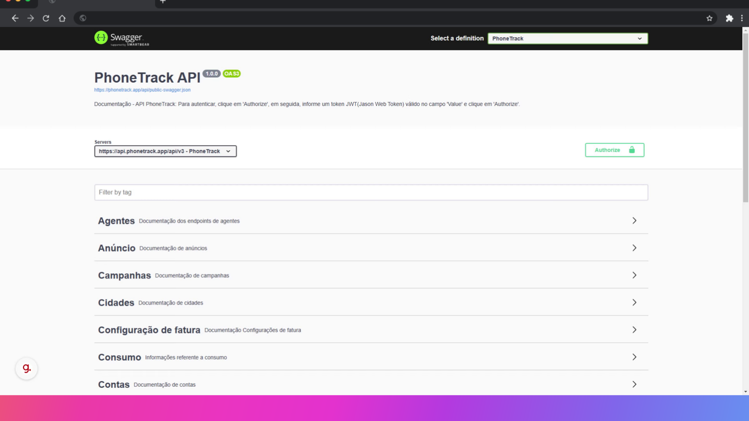This screenshot has height=421, width=749.
Task: Expand Configuração de fatura chevron
Action: click(634, 330)
